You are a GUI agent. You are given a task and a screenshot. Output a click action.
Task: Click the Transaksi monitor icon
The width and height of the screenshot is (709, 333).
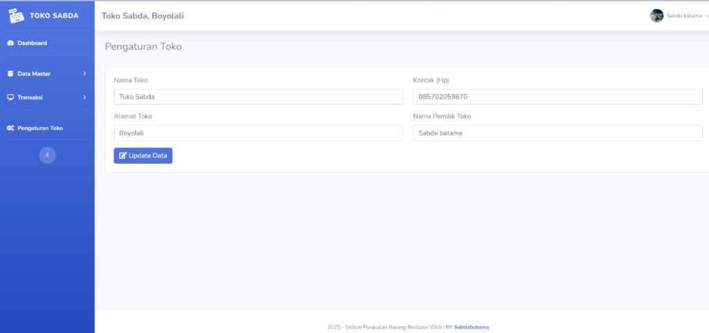click(10, 97)
